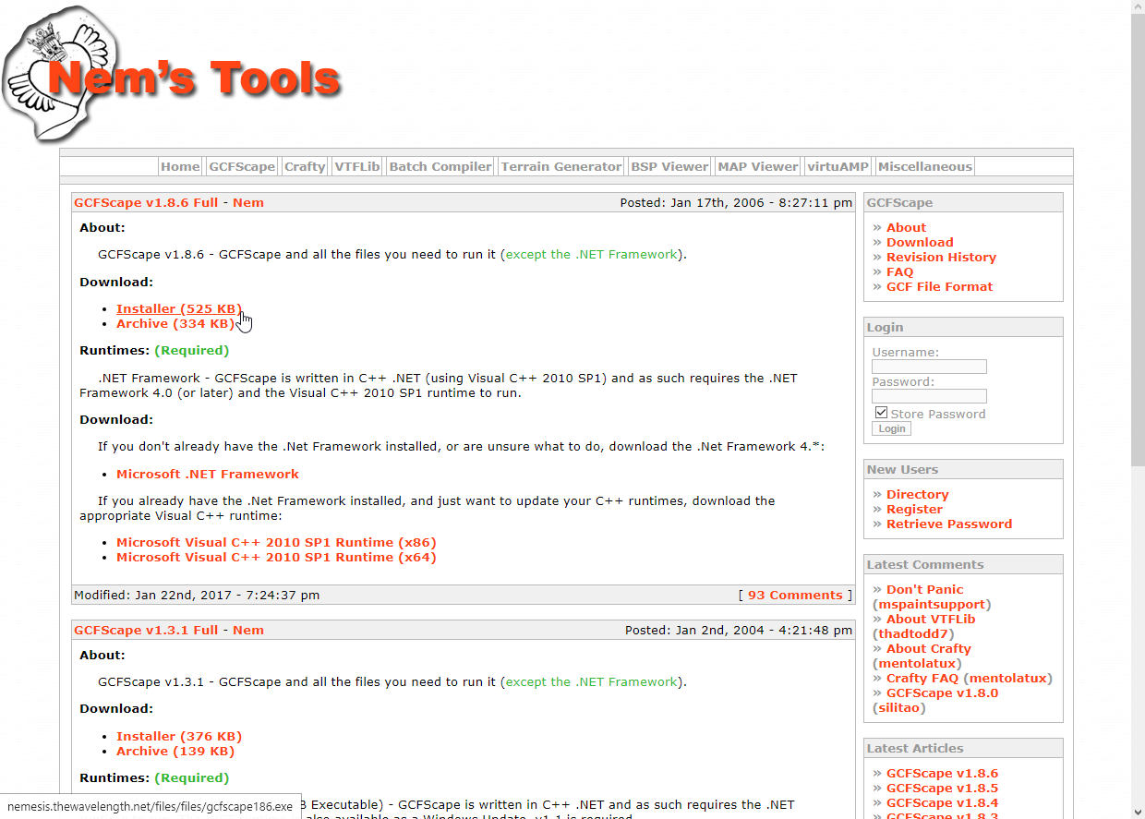Toggle the Store Password checkbox
This screenshot has height=819, width=1145.
[881, 413]
